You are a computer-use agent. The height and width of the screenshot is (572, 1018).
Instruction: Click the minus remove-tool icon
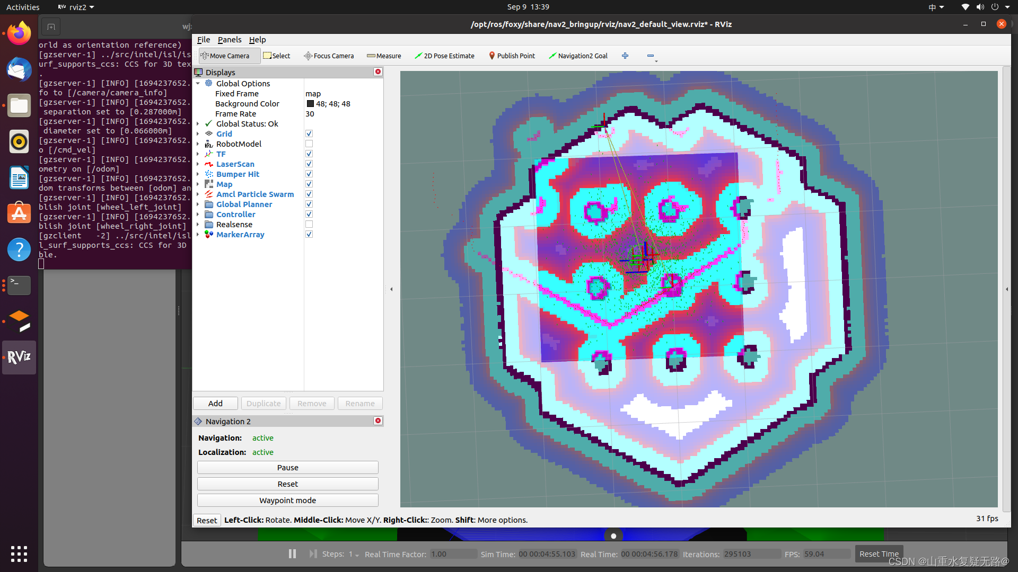(651, 56)
